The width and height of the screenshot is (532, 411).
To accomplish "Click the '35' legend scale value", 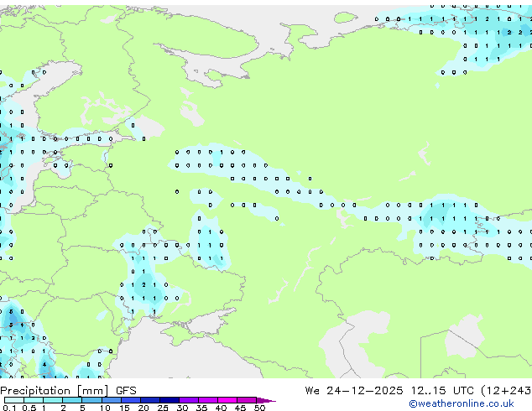I will [201, 408].
